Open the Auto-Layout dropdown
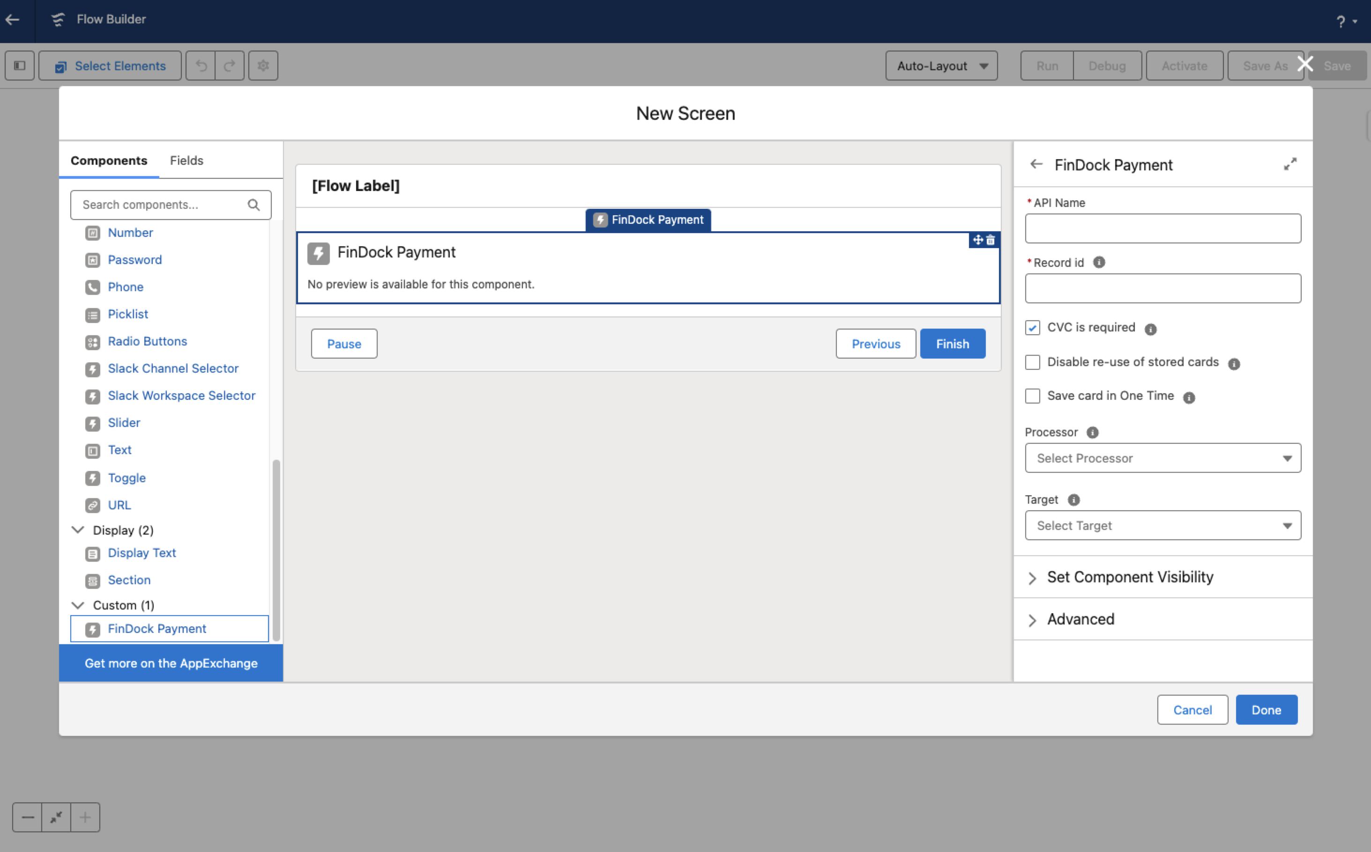The height and width of the screenshot is (852, 1371). coord(941,66)
